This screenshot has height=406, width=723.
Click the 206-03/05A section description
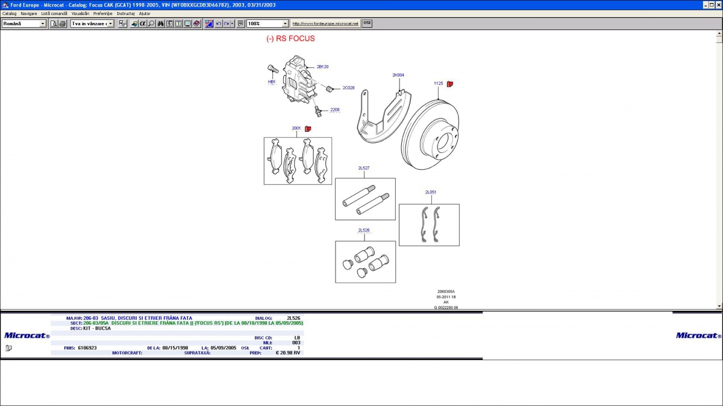click(193, 323)
